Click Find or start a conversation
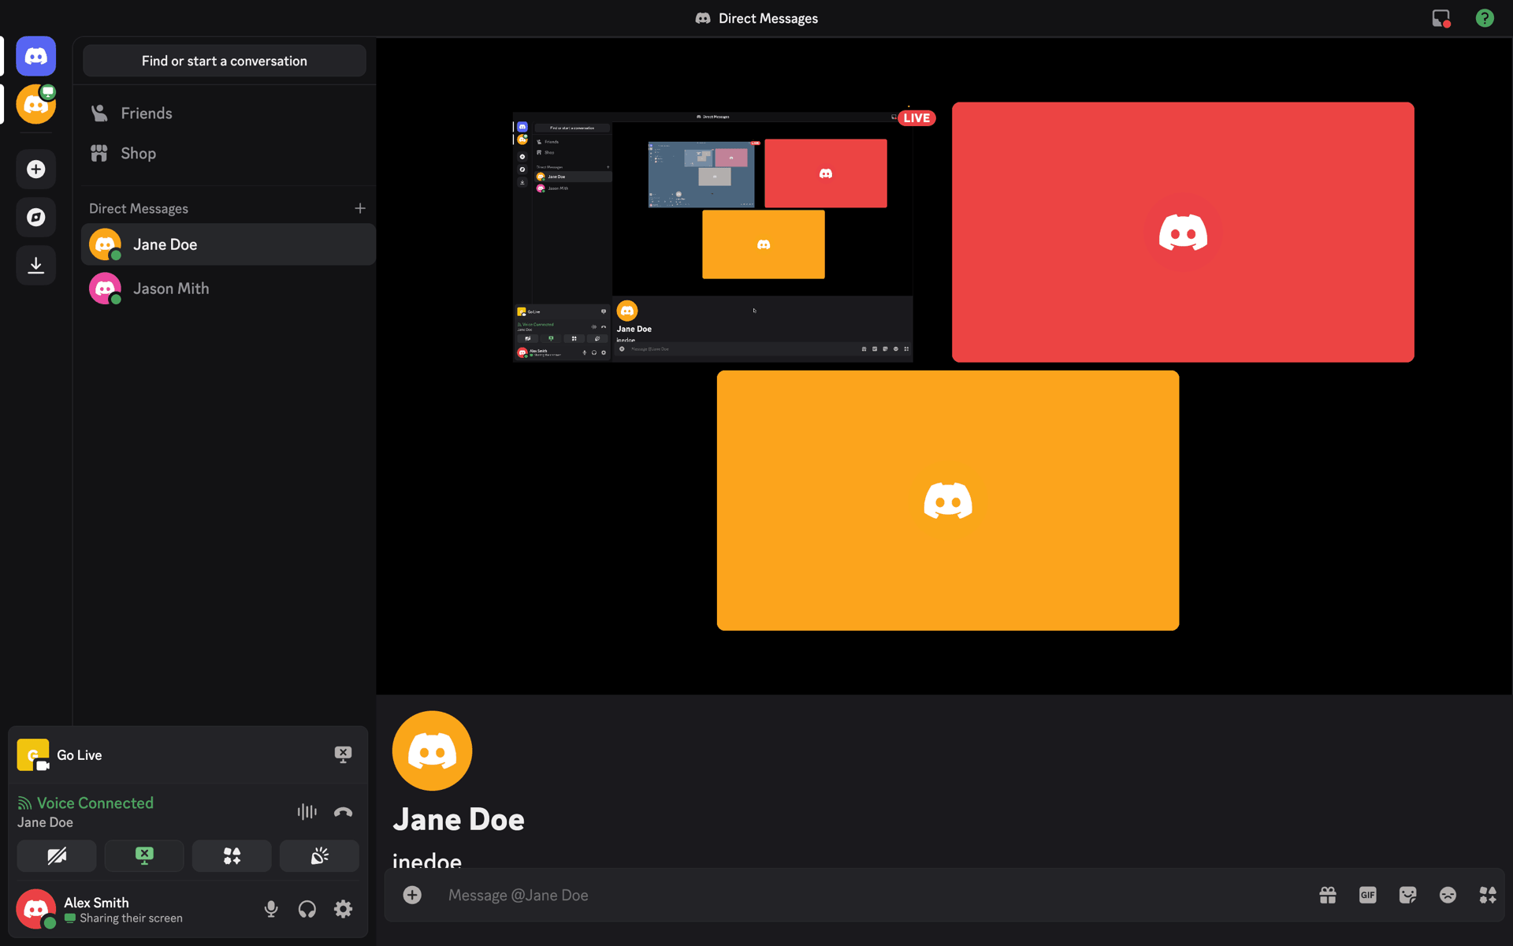1513x946 pixels. 225,61
